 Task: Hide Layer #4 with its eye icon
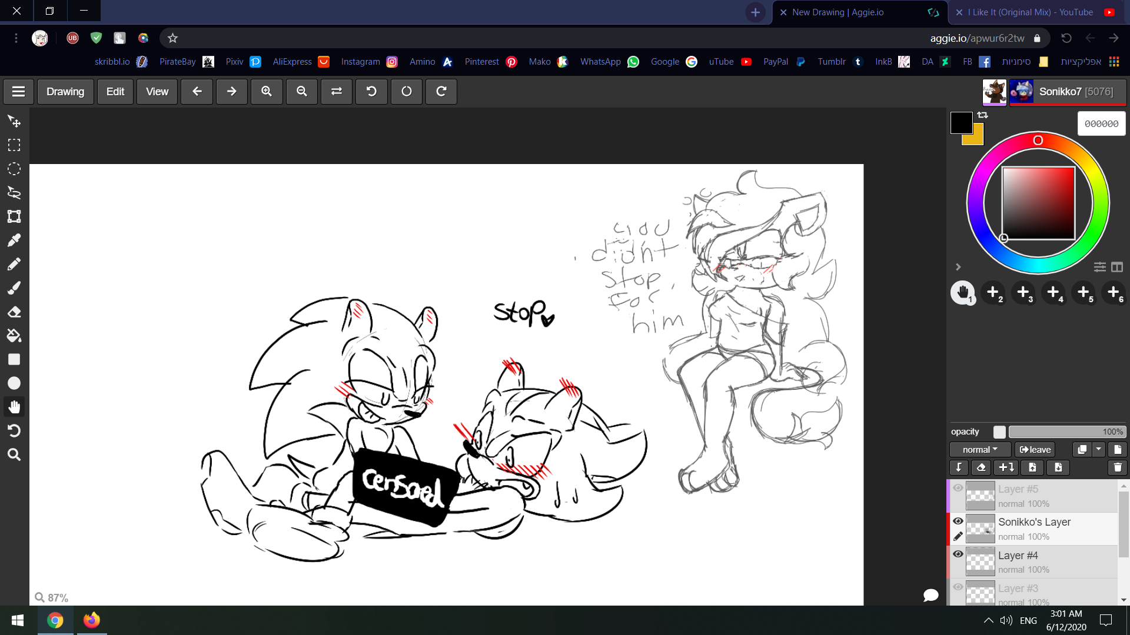[958, 554]
